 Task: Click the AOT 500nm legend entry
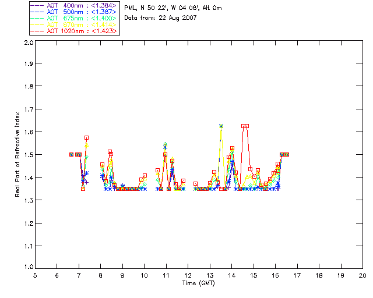click(x=73, y=12)
